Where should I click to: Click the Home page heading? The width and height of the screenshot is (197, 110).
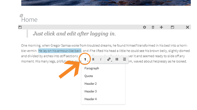(x=29, y=20)
